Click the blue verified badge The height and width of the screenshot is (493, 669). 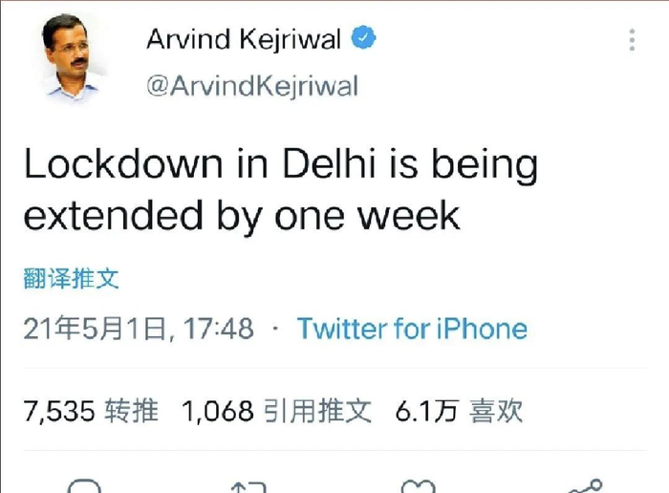coord(364,40)
